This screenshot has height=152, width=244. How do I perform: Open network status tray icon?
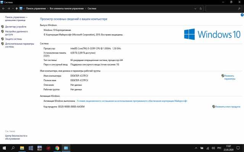(207, 148)
